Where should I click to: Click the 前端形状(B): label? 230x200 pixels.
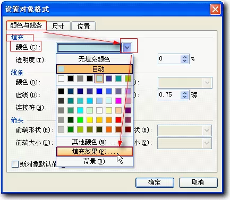coord(35,130)
